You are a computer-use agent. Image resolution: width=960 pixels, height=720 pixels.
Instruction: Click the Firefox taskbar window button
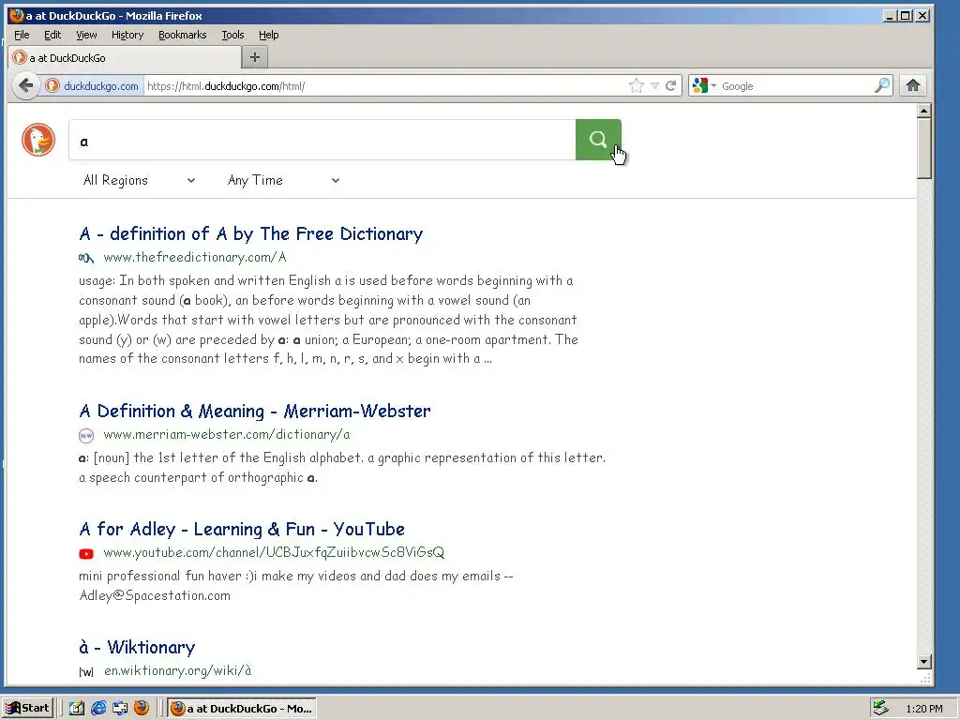point(243,709)
